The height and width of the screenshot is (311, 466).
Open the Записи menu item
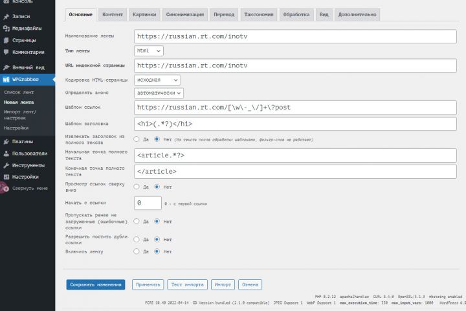tap(27, 16)
